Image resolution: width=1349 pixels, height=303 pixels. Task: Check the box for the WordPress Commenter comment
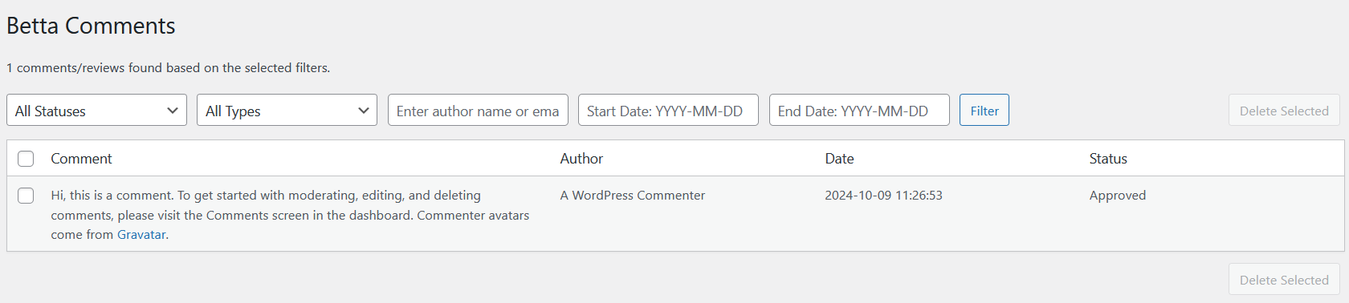click(26, 196)
